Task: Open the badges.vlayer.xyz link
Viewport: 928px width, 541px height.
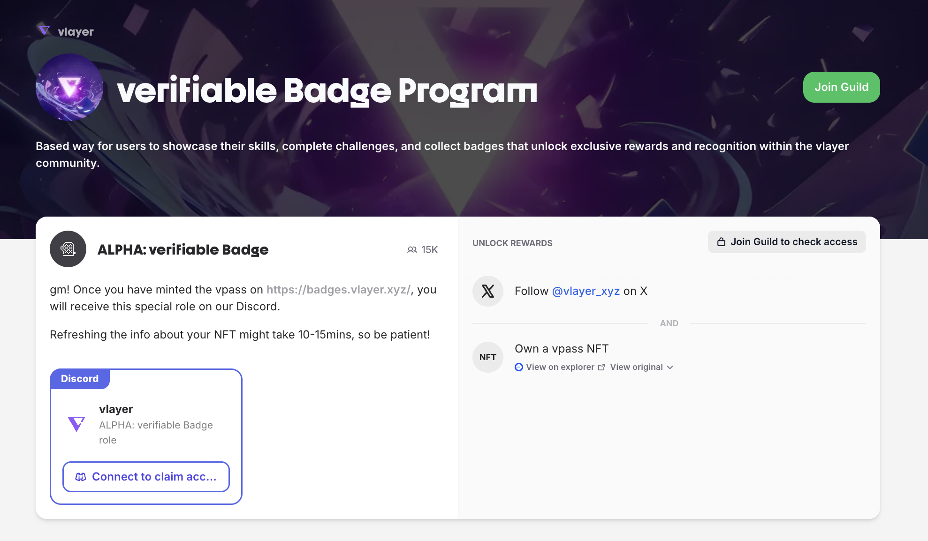Action: point(338,290)
